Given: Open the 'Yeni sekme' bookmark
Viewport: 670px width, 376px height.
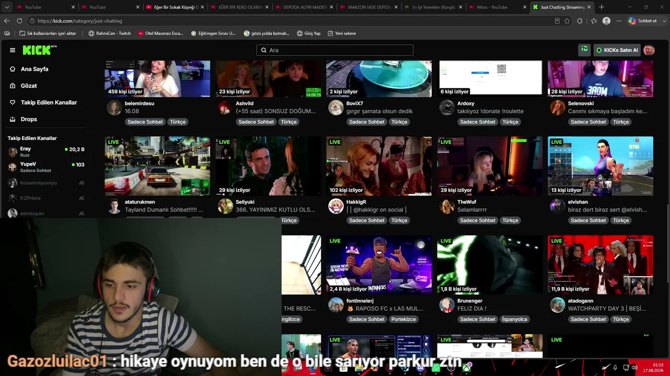Looking at the screenshot, I should 342,33.
